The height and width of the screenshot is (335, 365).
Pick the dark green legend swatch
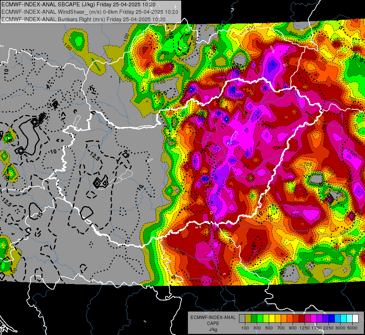254,319
